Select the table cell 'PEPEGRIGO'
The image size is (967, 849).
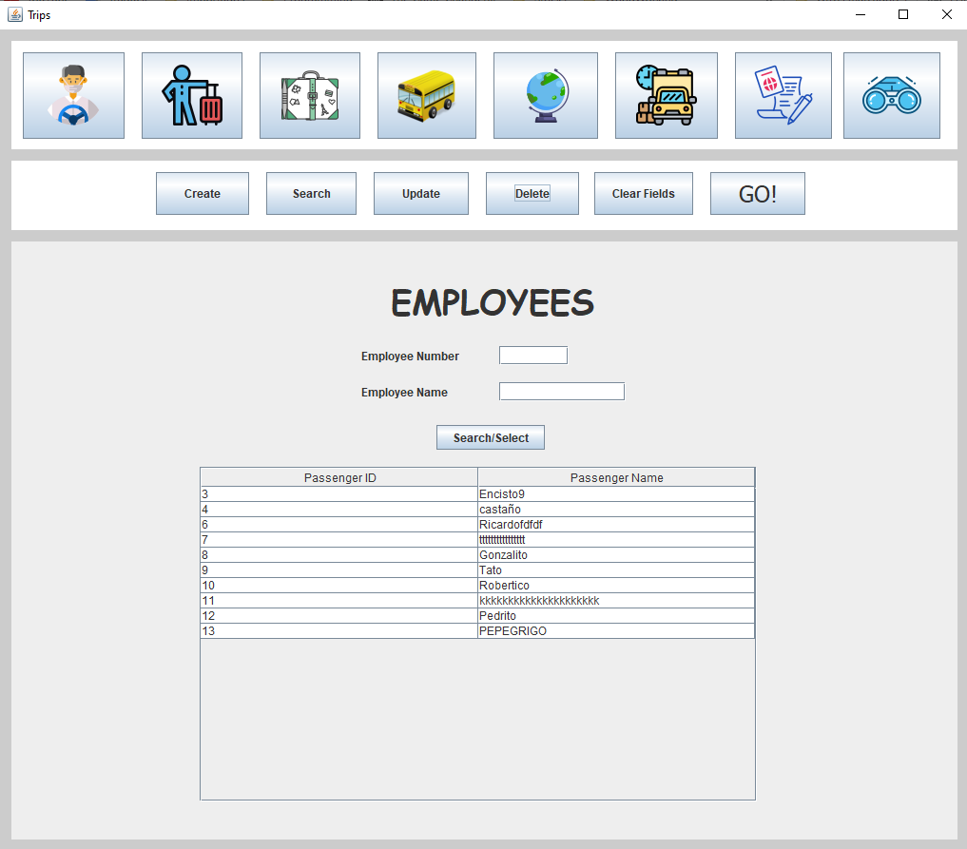(616, 630)
